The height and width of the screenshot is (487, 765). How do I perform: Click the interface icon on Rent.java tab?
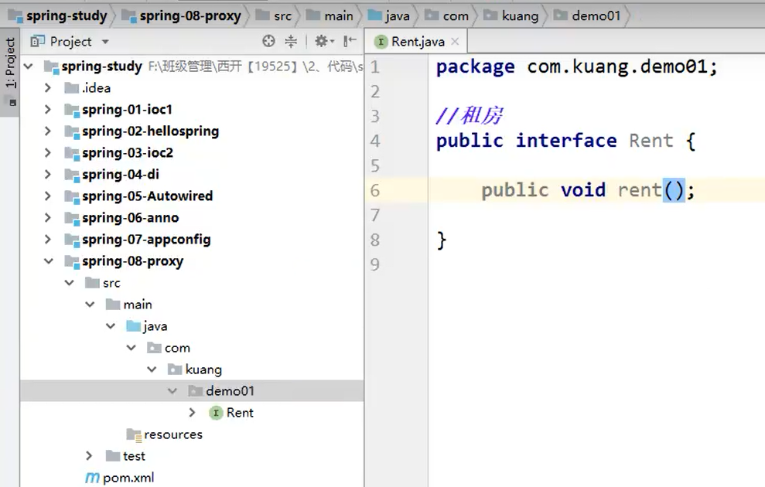pos(381,42)
